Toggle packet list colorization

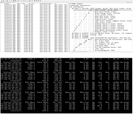click(32, 1)
